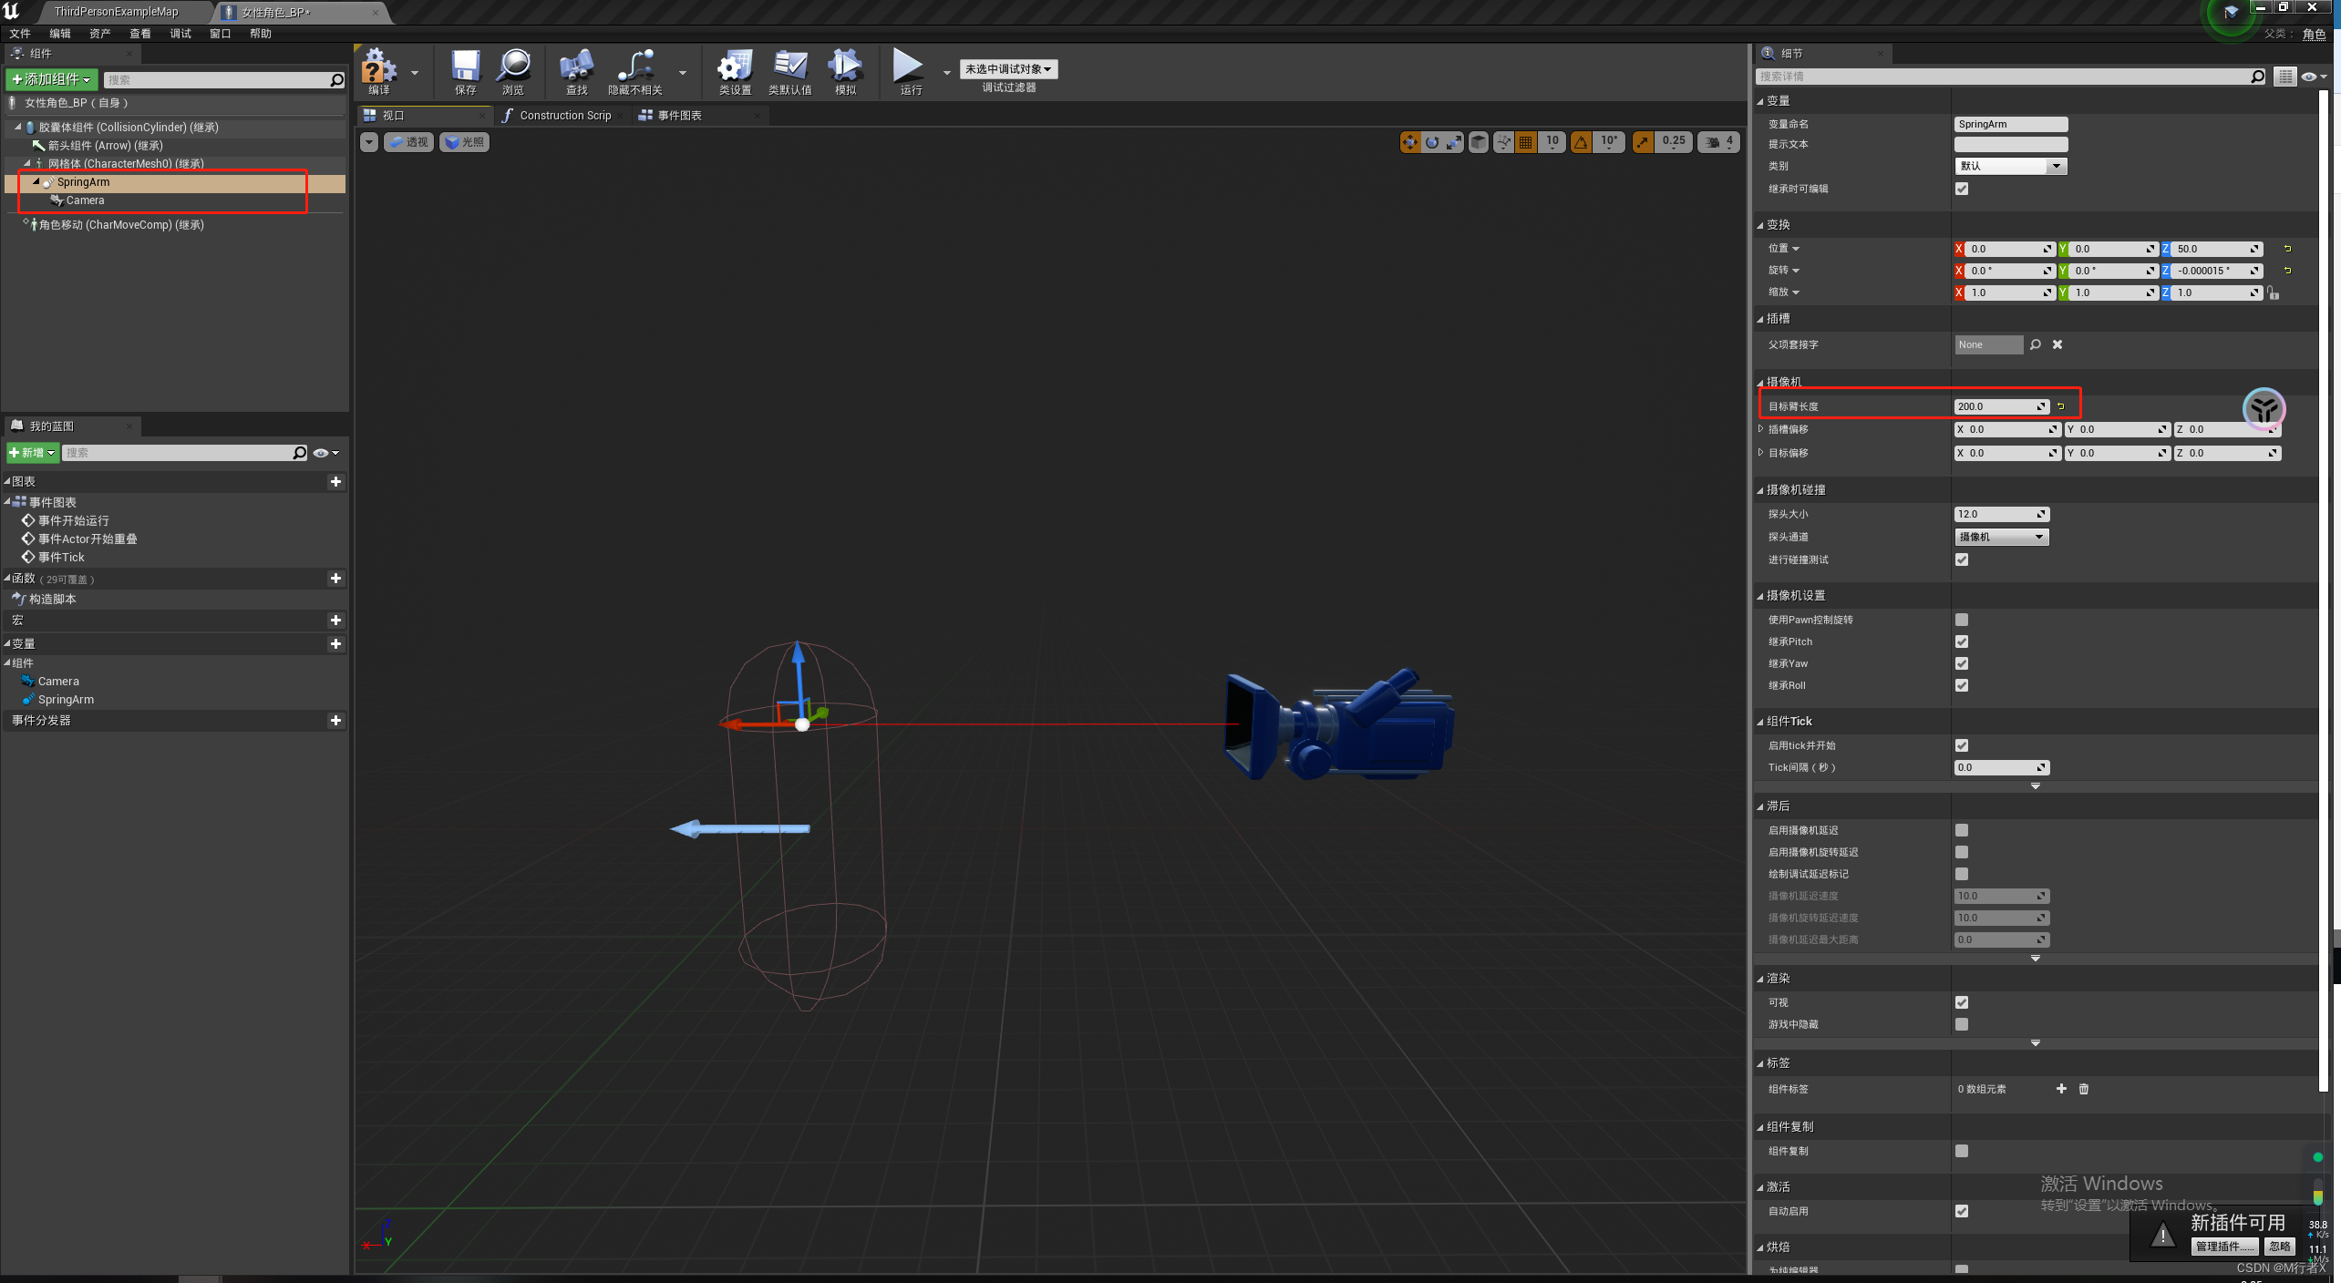This screenshot has width=2341, height=1283.
Task: Click the 添加组件 add component button
Action: tap(51, 80)
